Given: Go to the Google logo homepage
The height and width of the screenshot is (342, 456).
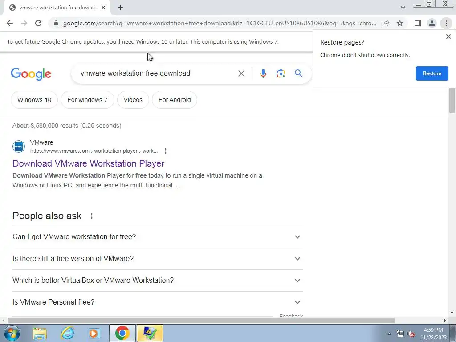Looking at the screenshot, I should point(31,74).
